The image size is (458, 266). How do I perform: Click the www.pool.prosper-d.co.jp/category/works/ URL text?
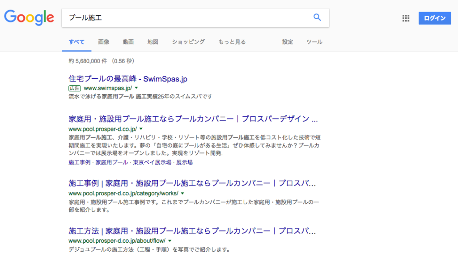coord(123,193)
